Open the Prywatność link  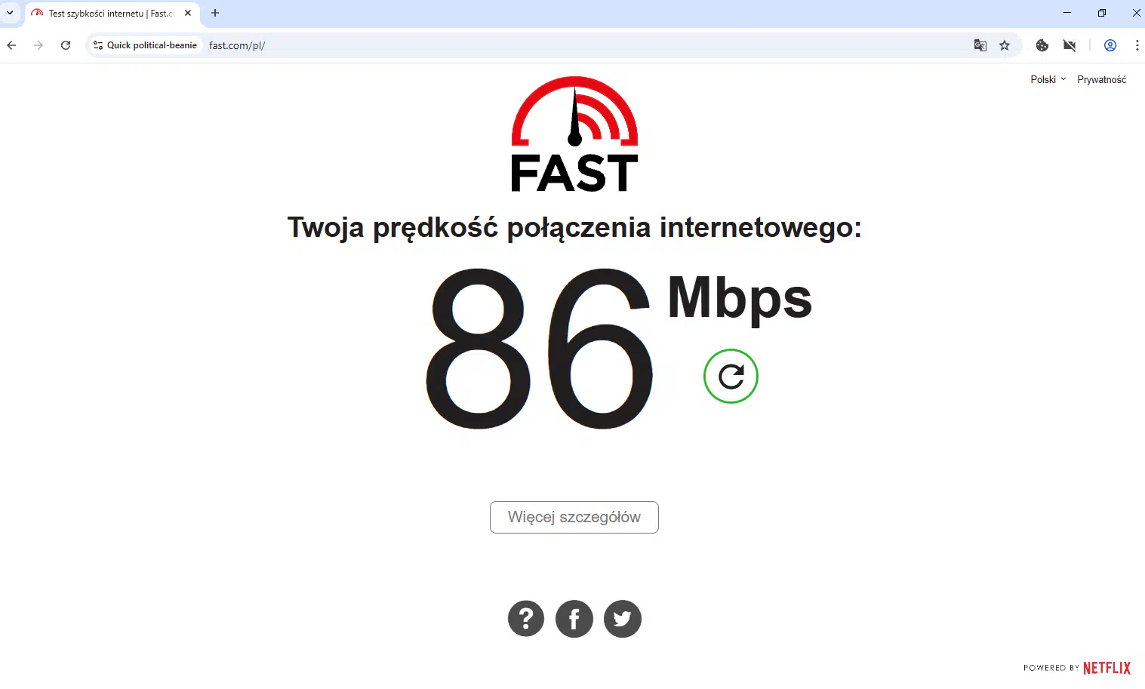point(1101,79)
